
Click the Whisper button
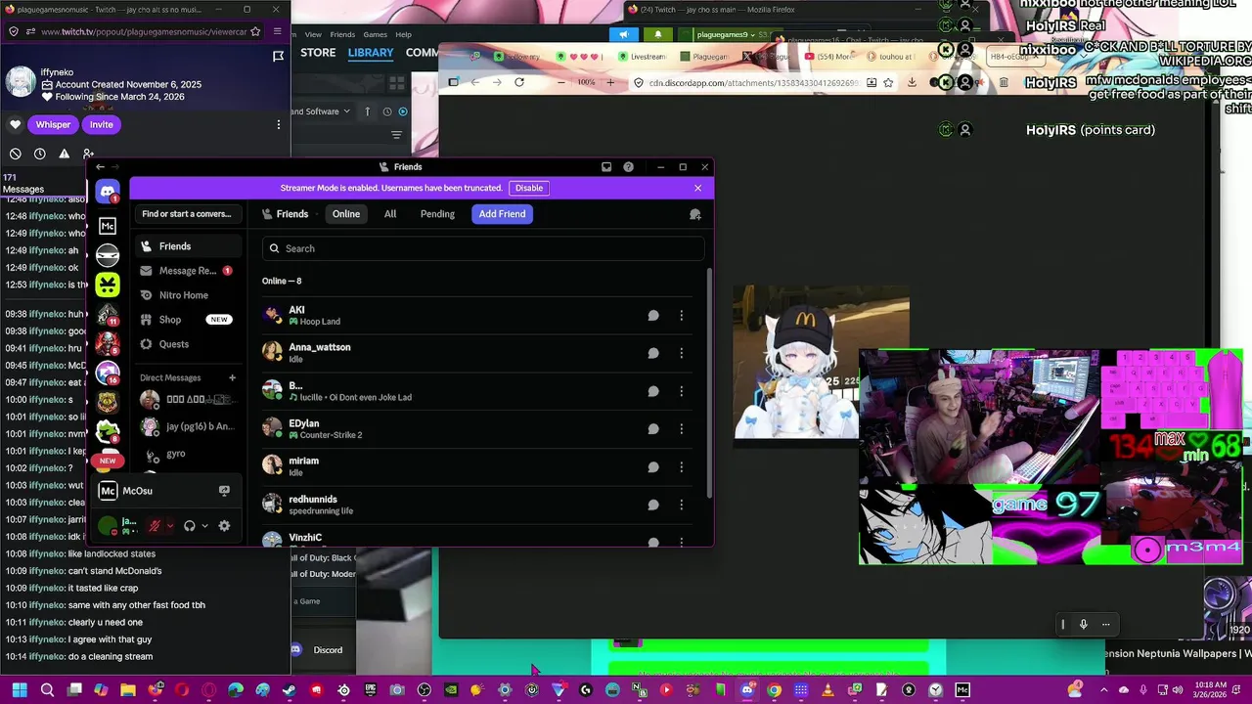(53, 125)
